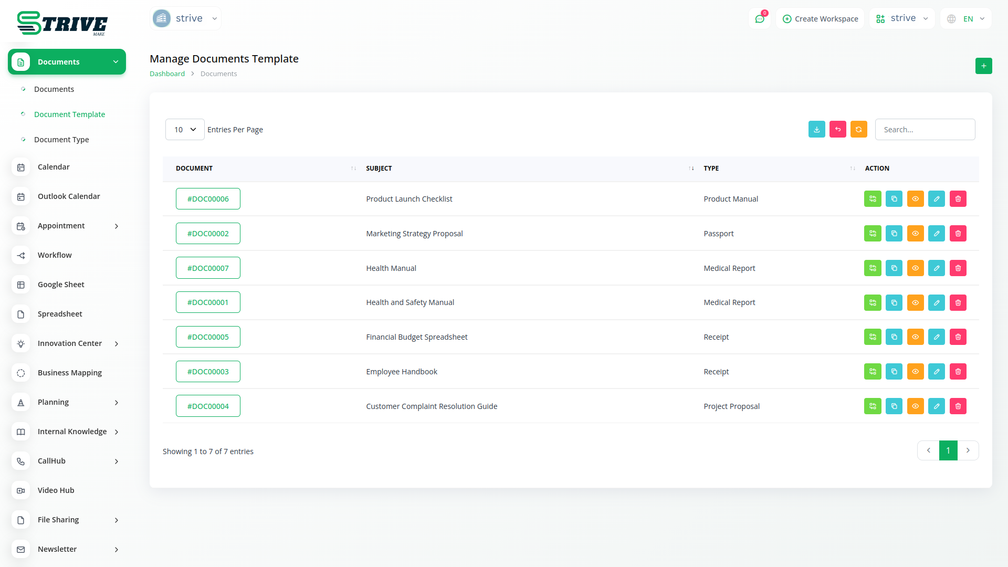This screenshot has height=567, width=1008.
Task: Click the Create Workspace button
Action: pos(820,19)
